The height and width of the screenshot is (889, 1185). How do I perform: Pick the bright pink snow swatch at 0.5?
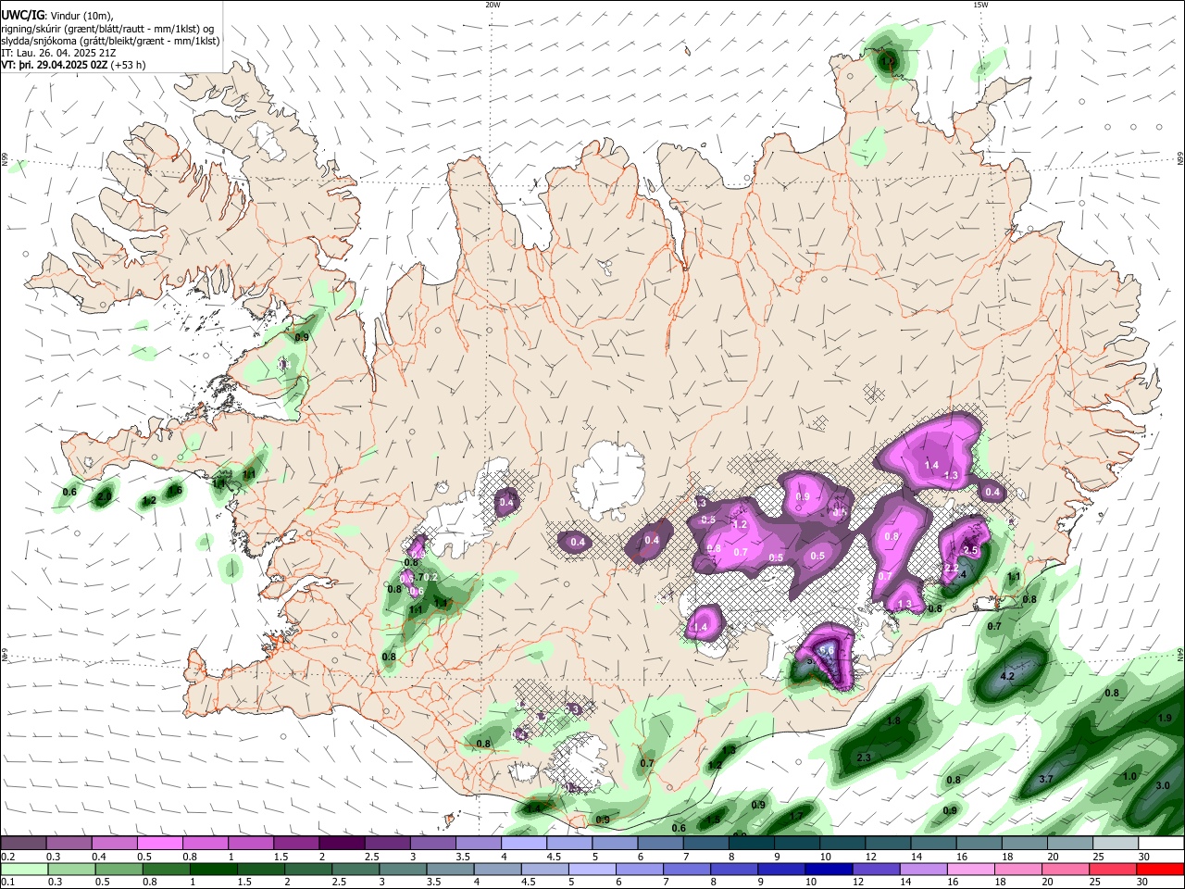pos(159,844)
